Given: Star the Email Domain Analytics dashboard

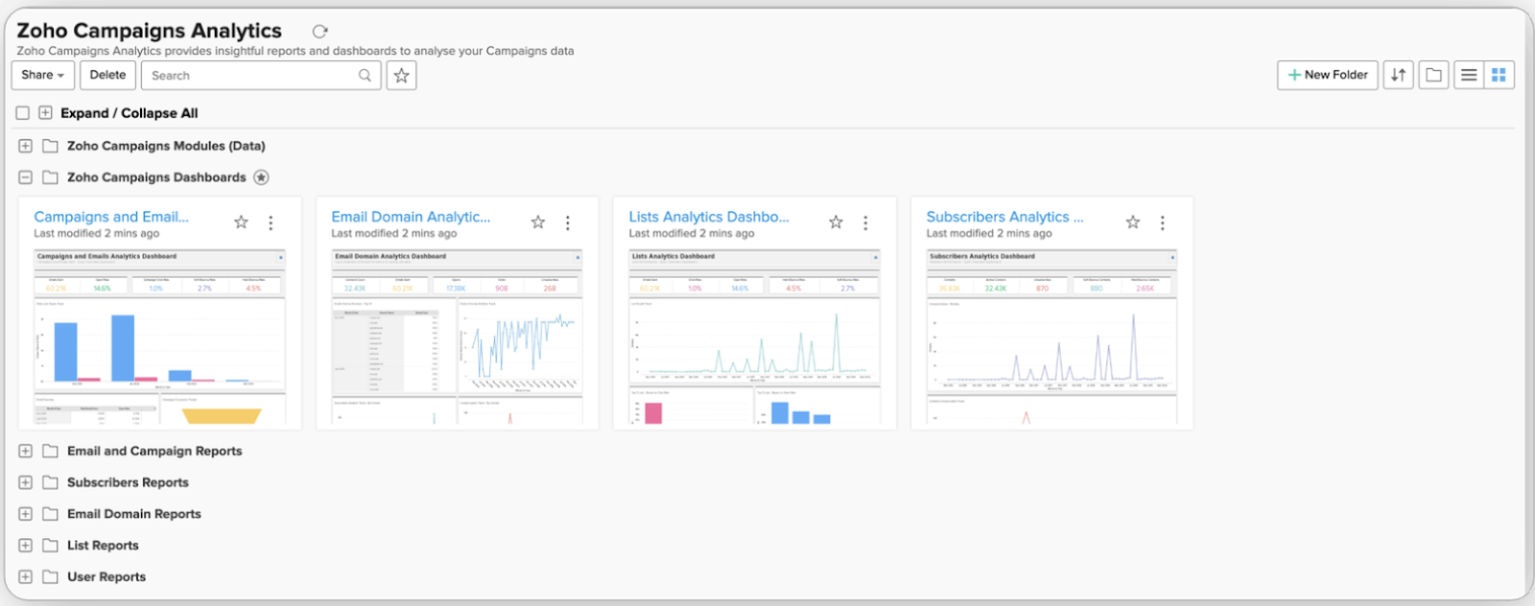Looking at the screenshot, I should coord(538,222).
